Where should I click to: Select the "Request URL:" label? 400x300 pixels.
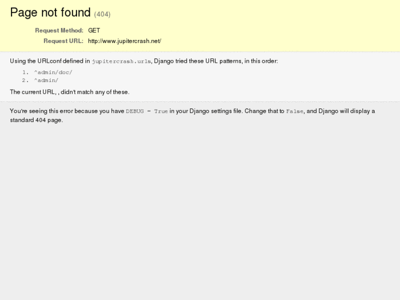pyautogui.click(x=63, y=41)
